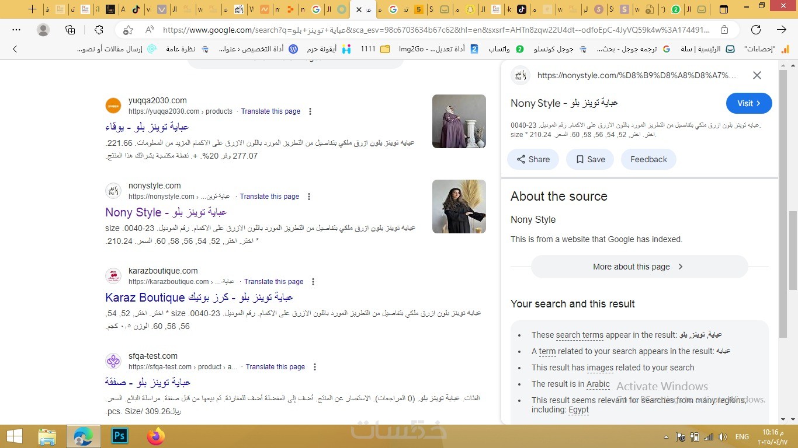The width and height of the screenshot is (798, 448).
Task: Open the three-dot menu for sfqa-test result
Action: pos(315,367)
